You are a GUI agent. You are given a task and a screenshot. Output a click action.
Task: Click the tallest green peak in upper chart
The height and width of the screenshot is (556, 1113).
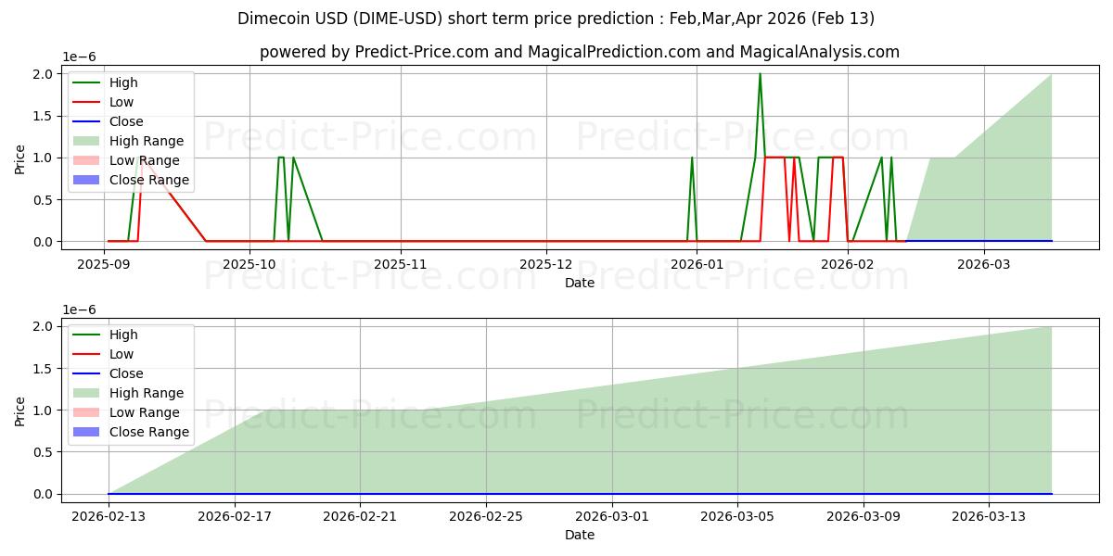[x=760, y=74]
